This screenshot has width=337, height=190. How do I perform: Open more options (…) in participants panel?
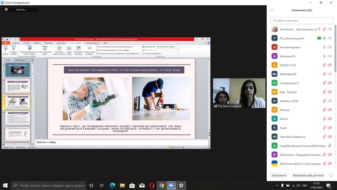point(331,176)
